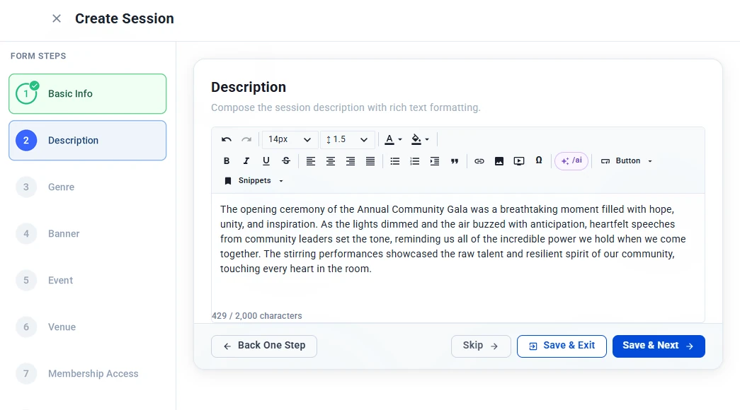The height and width of the screenshot is (410, 740).
Task: Click Save & Next
Action: 659,346
